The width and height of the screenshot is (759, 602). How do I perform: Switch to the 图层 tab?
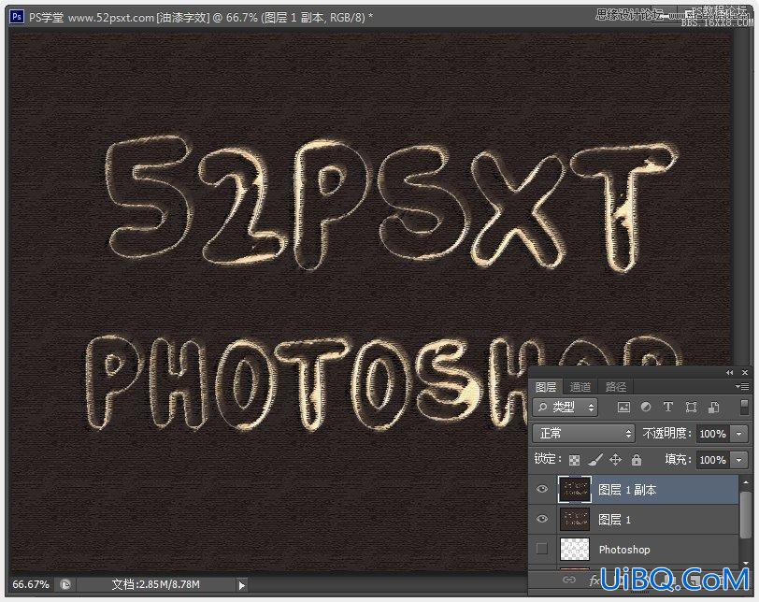tap(546, 387)
